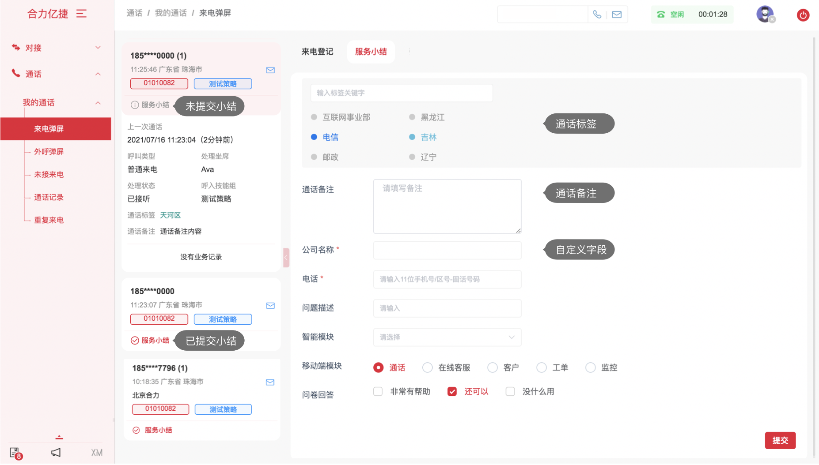This screenshot has width=819, height=465.
Task: Click message icon on the 185****7796 call card
Action: tap(270, 382)
